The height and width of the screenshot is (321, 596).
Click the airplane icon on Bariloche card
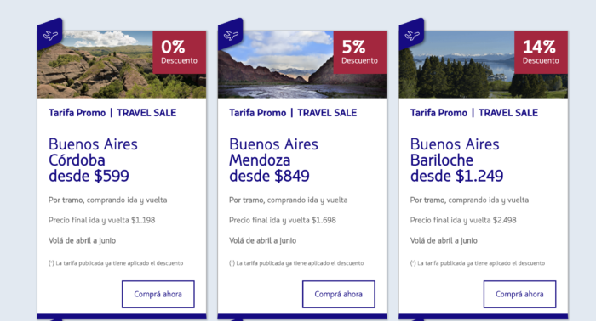pos(411,36)
